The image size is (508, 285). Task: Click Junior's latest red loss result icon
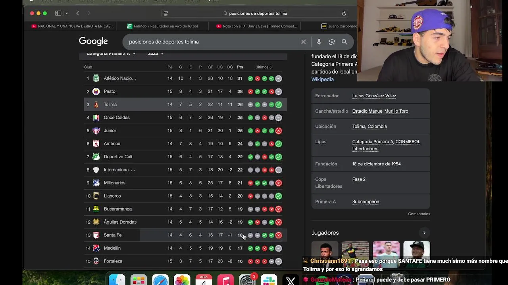[279, 131]
